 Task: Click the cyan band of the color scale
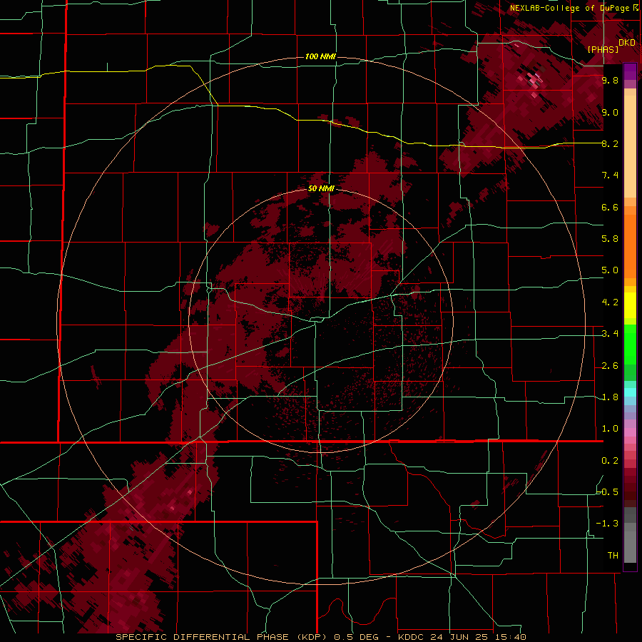(630, 392)
